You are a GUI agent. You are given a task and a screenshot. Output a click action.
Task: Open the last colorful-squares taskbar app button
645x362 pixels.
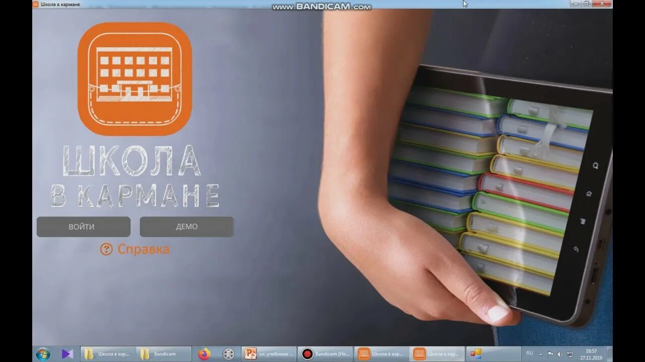coord(494,354)
